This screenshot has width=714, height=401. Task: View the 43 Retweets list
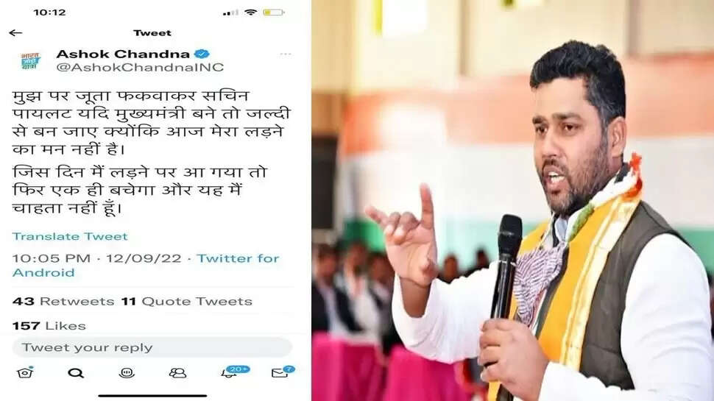click(63, 302)
